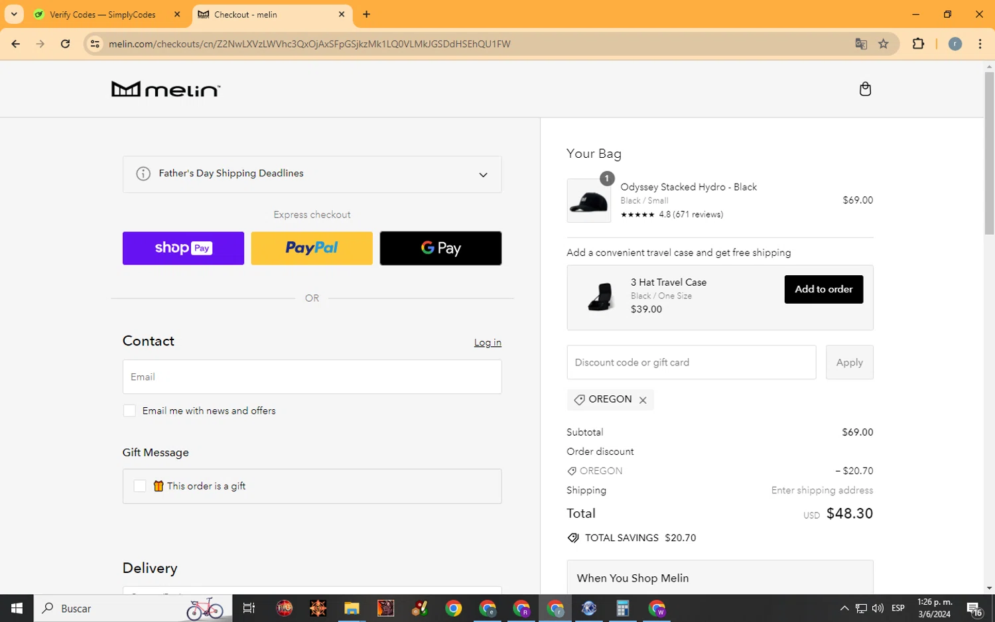Viewport: 995px width, 622px height.
Task: Open the notification center icon
Action: [x=974, y=608]
